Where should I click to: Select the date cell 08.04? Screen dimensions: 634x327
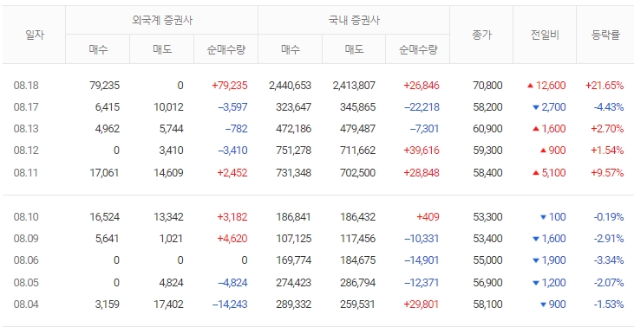click(26, 305)
